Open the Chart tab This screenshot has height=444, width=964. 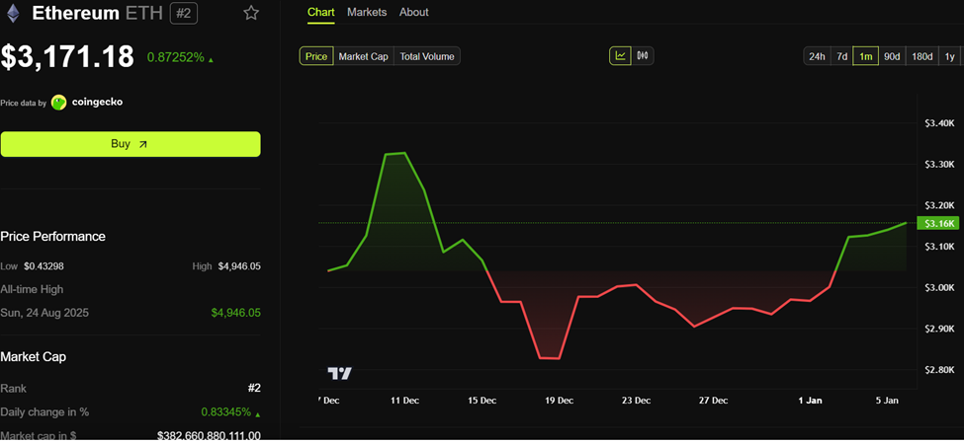[321, 12]
